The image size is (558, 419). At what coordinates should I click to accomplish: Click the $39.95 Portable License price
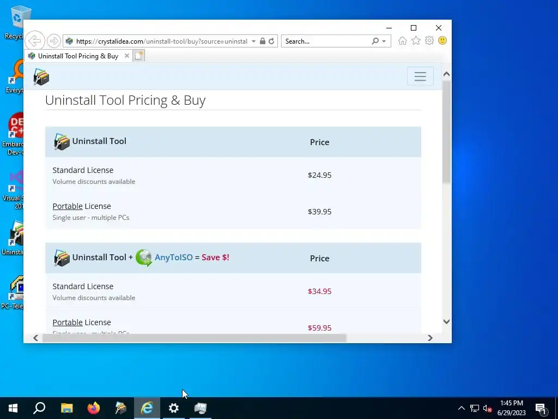pos(319,212)
